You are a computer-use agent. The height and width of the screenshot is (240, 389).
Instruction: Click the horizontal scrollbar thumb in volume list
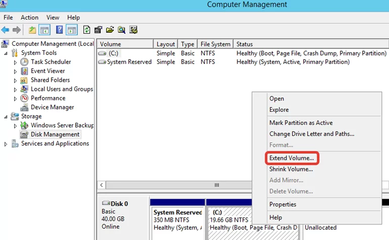pos(179,185)
